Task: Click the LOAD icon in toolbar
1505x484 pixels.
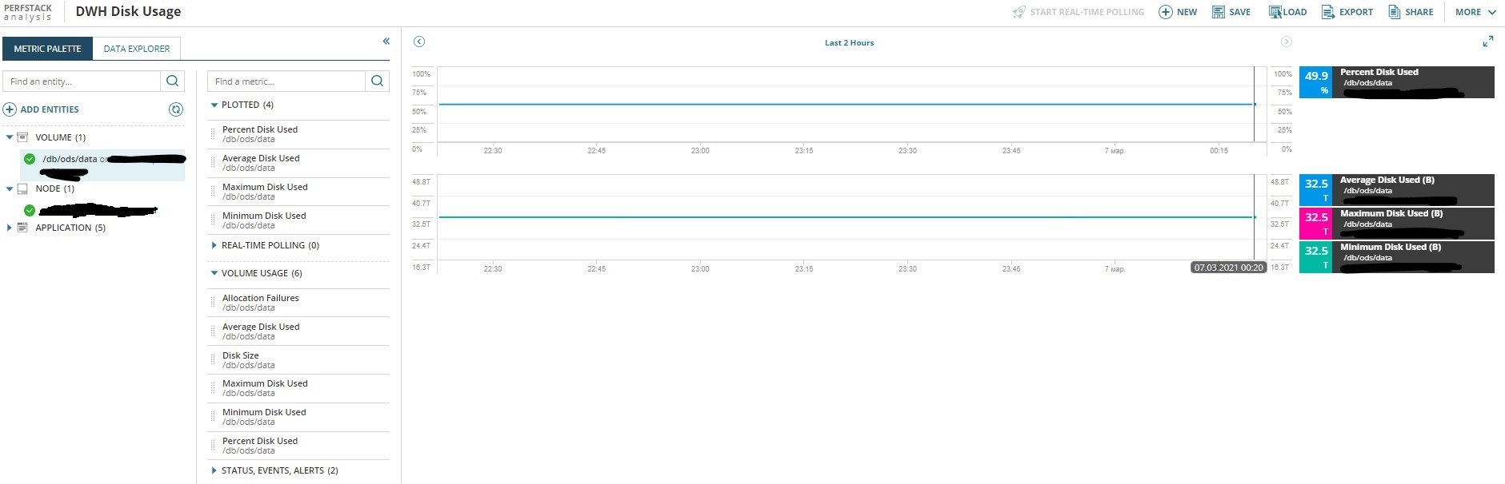Action: [x=1275, y=12]
